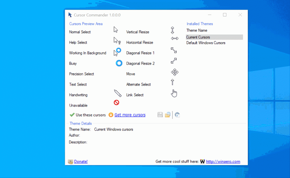Viewport: 290px width, 178px height.
Task: Click the Text Select label
Action: [x=78, y=84]
